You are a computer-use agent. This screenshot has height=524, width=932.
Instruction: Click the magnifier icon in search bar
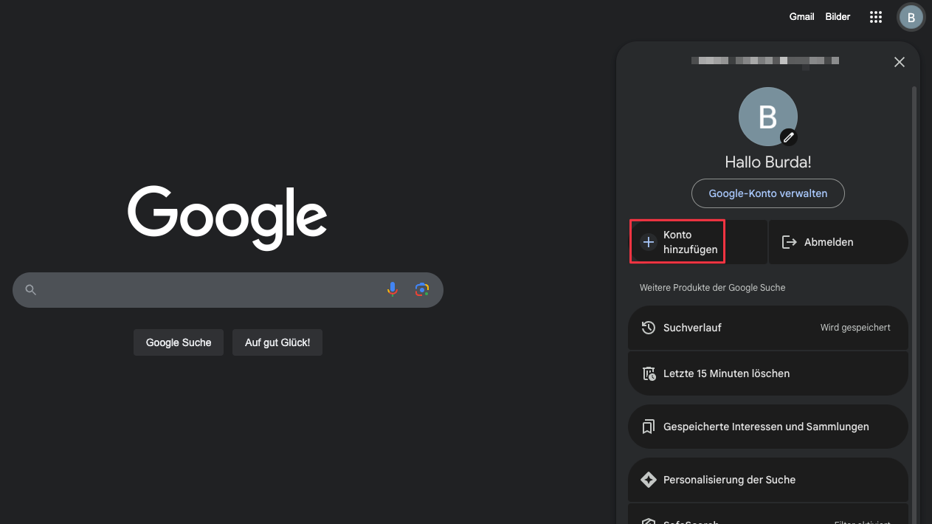(30, 290)
